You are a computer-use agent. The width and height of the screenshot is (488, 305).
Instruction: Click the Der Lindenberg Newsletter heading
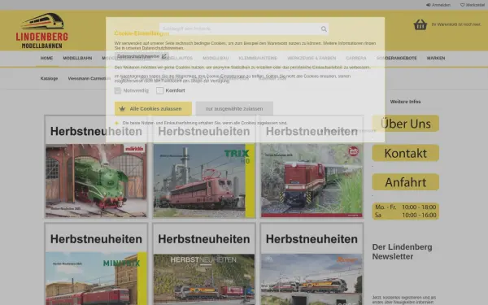[402, 252]
